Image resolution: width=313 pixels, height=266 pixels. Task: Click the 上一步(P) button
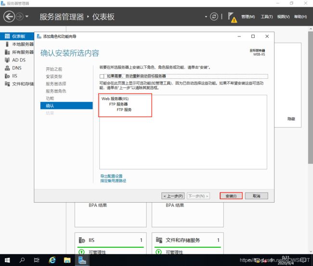[x=173, y=196]
